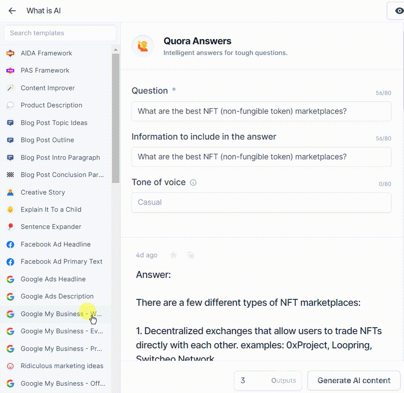Image resolution: width=404 pixels, height=393 pixels.
Task: Click the Quora Answers template avatar icon
Action: pos(143,46)
